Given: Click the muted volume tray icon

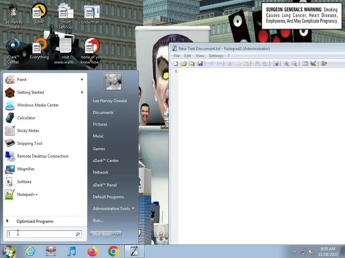Looking at the screenshot, I should tap(311, 252).
